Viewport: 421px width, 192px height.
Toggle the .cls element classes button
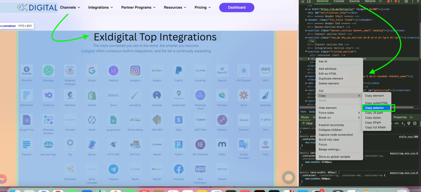click(x=396, y=123)
